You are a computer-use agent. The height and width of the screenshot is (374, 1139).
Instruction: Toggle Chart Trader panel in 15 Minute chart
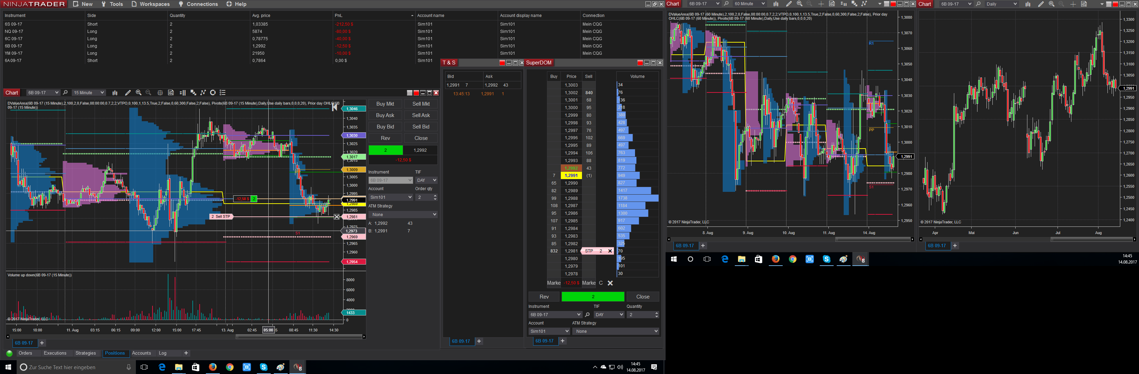pos(183,93)
